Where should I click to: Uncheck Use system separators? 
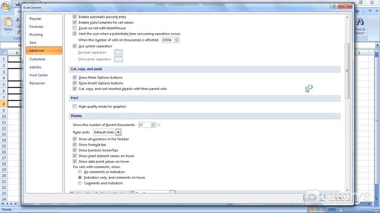pos(75,46)
